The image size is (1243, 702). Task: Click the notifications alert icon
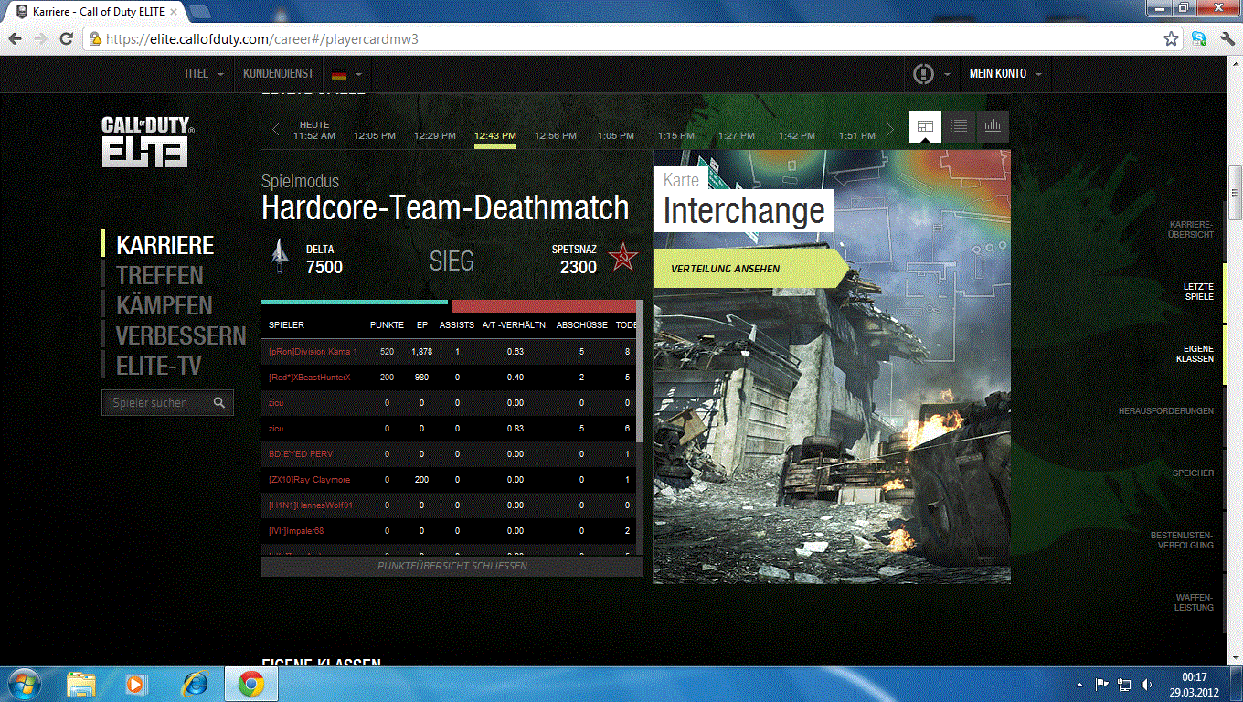924,74
